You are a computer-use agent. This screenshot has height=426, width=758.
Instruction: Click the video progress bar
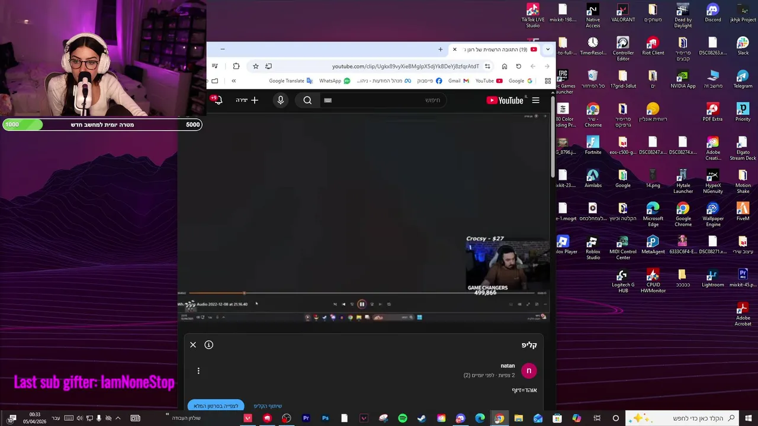point(361,293)
